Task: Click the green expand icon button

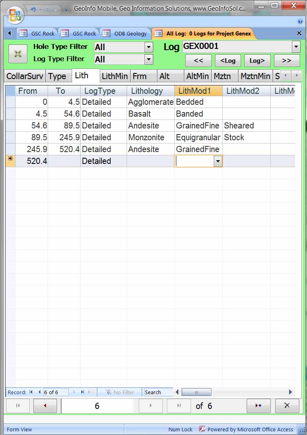Action: (18, 54)
